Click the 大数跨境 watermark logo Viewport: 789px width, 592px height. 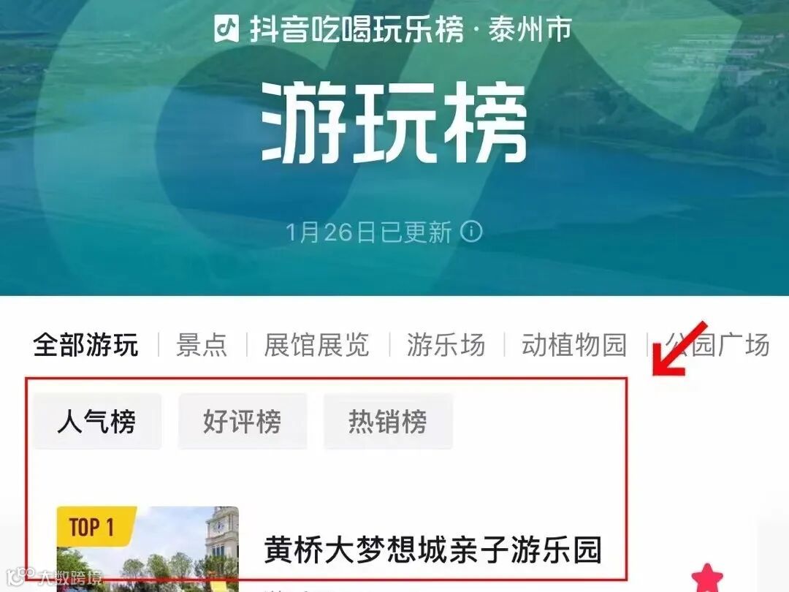(x=54, y=577)
